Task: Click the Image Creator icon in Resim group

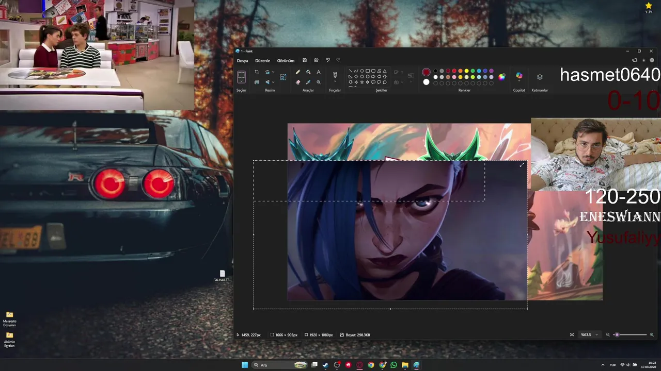Action: coord(283,77)
